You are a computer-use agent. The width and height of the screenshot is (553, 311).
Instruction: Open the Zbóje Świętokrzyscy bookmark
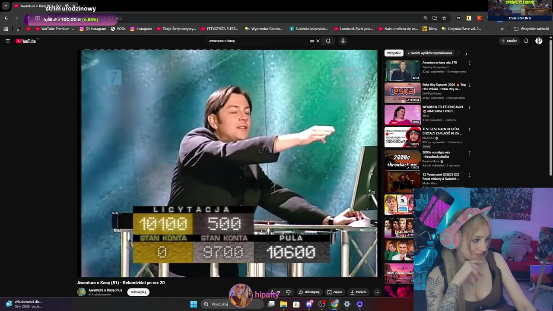click(x=176, y=29)
